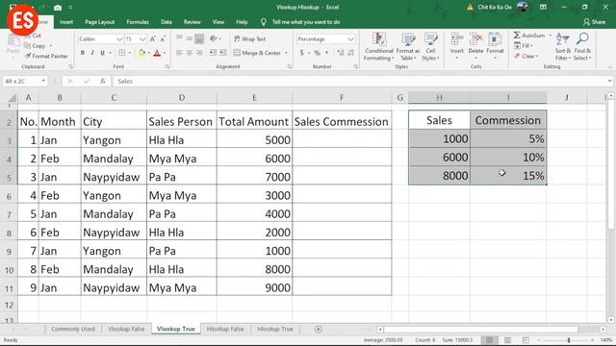Click the Share button

click(x=595, y=22)
